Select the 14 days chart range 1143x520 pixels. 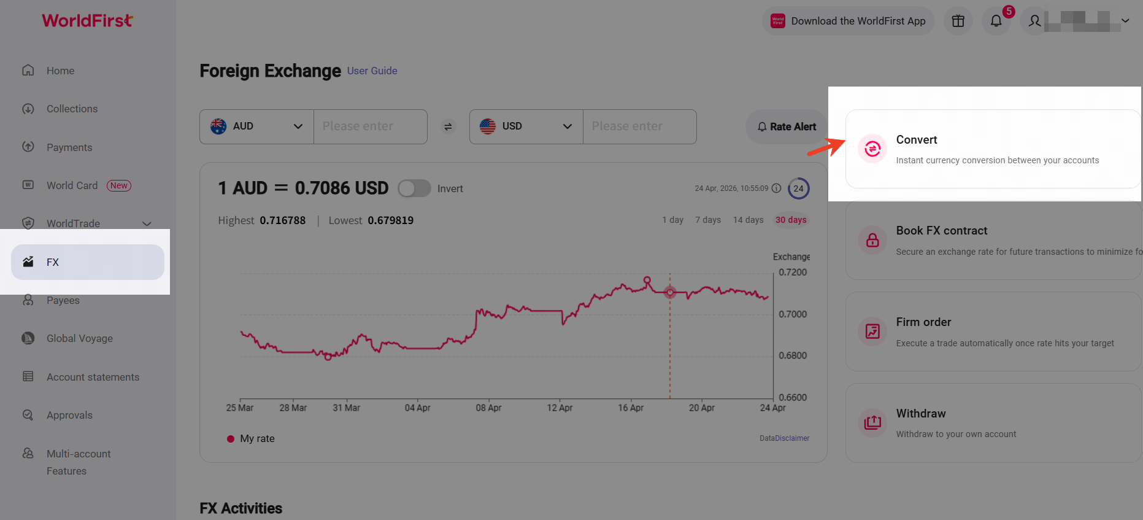[x=749, y=220]
